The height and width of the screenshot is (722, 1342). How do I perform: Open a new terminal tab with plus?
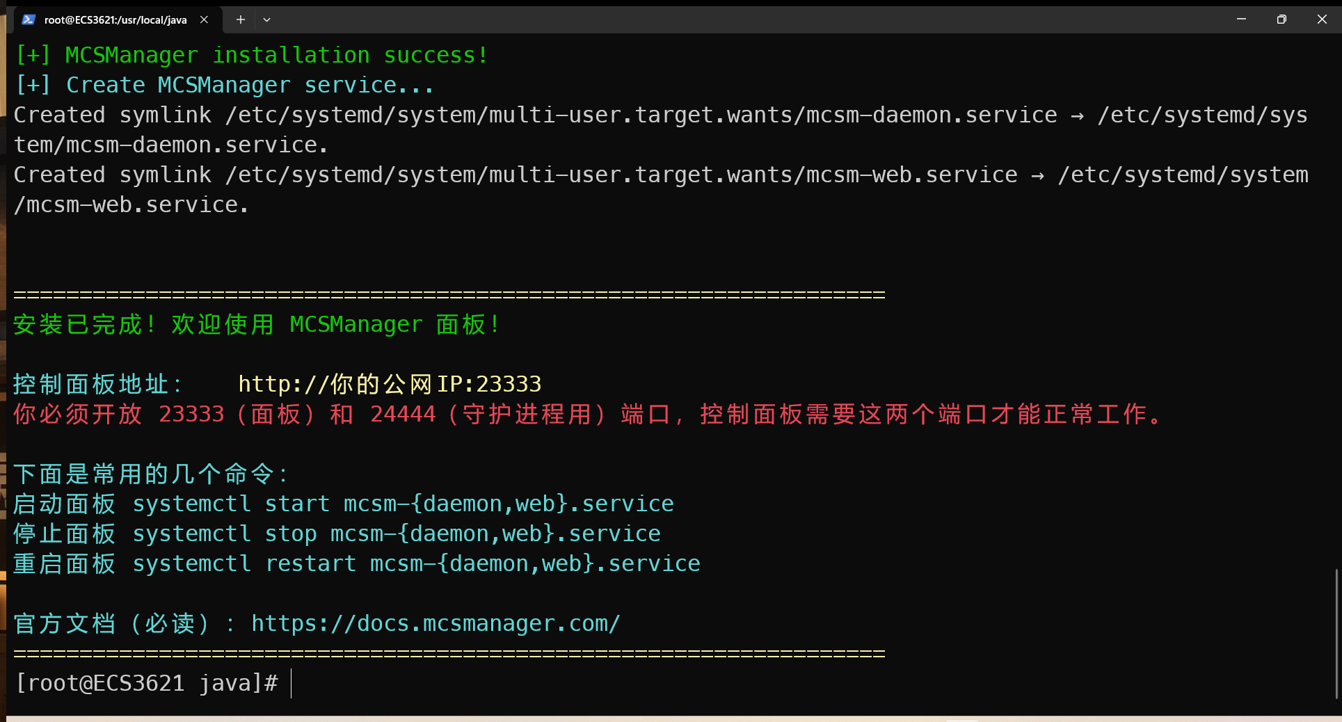240,19
